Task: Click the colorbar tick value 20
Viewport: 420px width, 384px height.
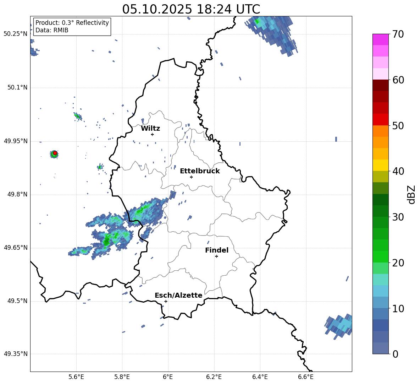Action: coord(398,263)
